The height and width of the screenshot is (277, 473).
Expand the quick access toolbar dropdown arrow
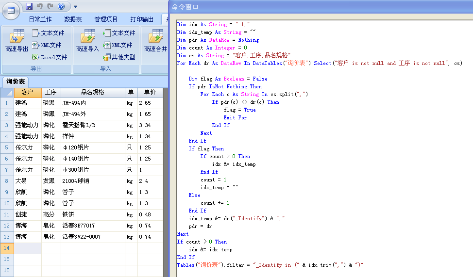(75, 6)
